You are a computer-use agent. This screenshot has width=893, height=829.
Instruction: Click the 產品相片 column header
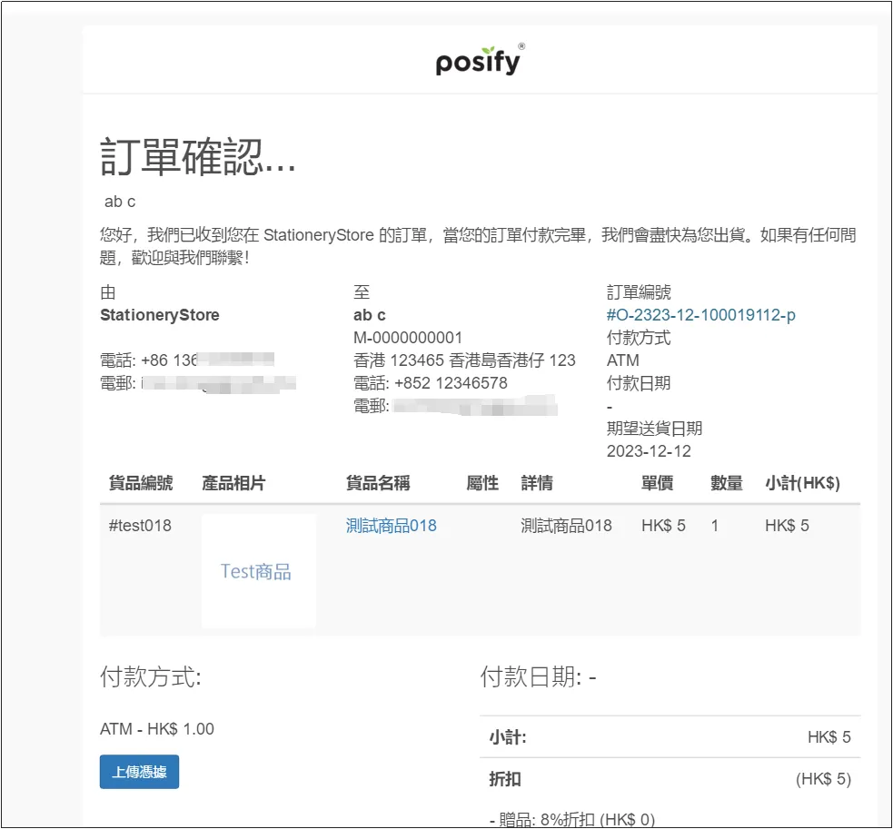(x=233, y=483)
